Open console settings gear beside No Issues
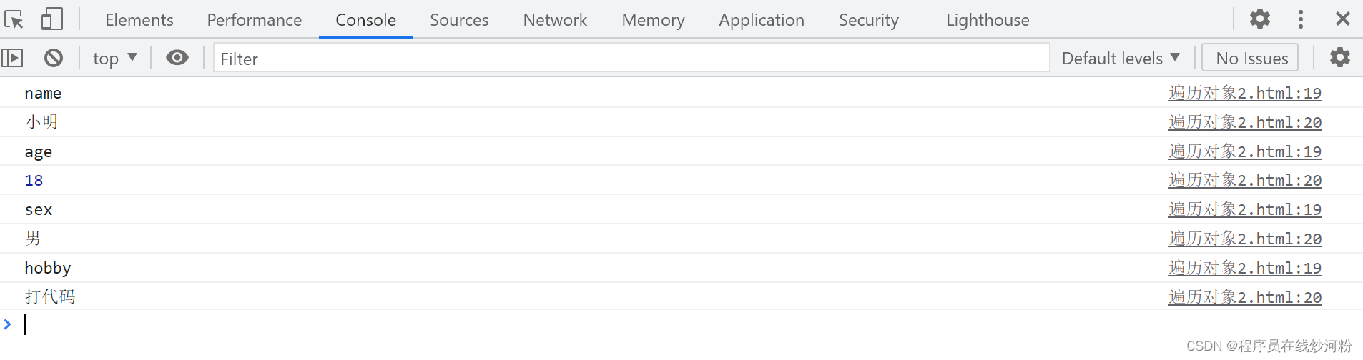 pos(1339,57)
